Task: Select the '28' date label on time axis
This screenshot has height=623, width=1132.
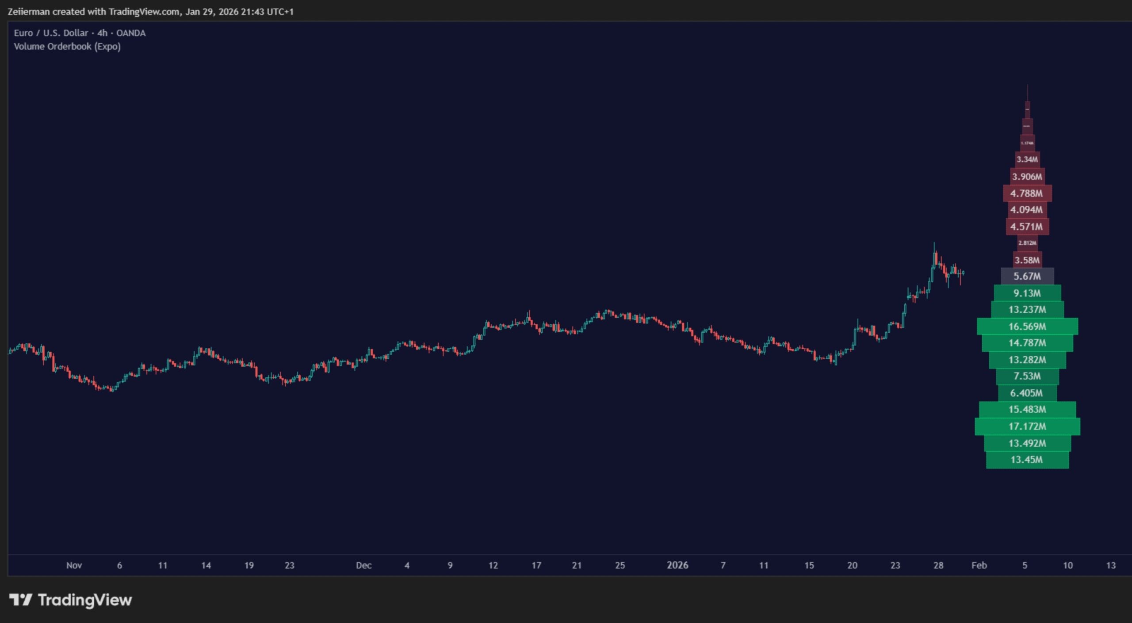Action: [938, 565]
